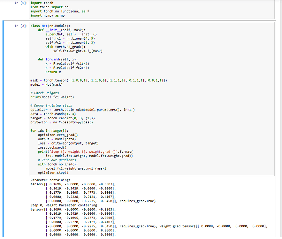Click 'criterion = nn.CrossEntropyLoss()' line

click(x=62, y=122)
